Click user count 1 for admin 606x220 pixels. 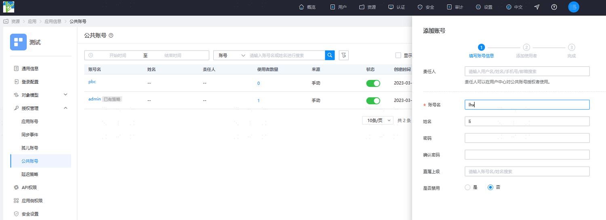259,101
